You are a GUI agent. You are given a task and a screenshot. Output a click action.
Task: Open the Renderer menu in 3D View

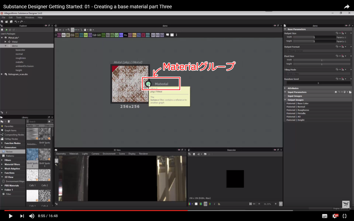point(143,154)
